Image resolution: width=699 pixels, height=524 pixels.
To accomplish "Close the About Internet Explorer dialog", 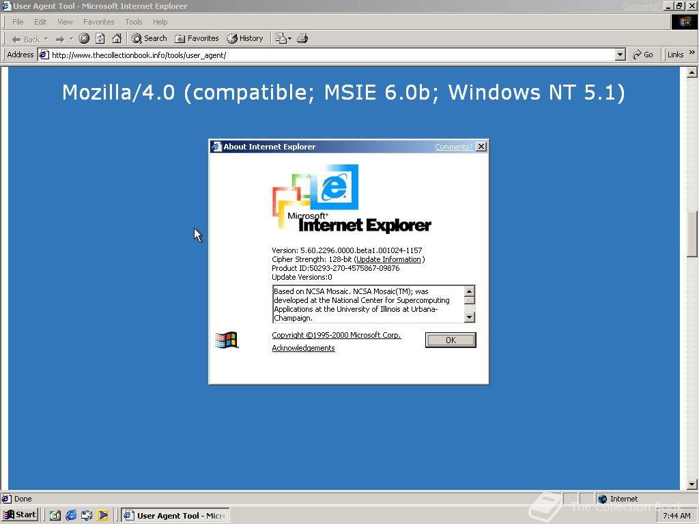I will [x=481, y=147].
